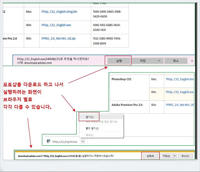Viewport: 200px width, 172px height.
Task: Open the PhSp_CS2_English.exe link in lower table
Action: point(180,92)
